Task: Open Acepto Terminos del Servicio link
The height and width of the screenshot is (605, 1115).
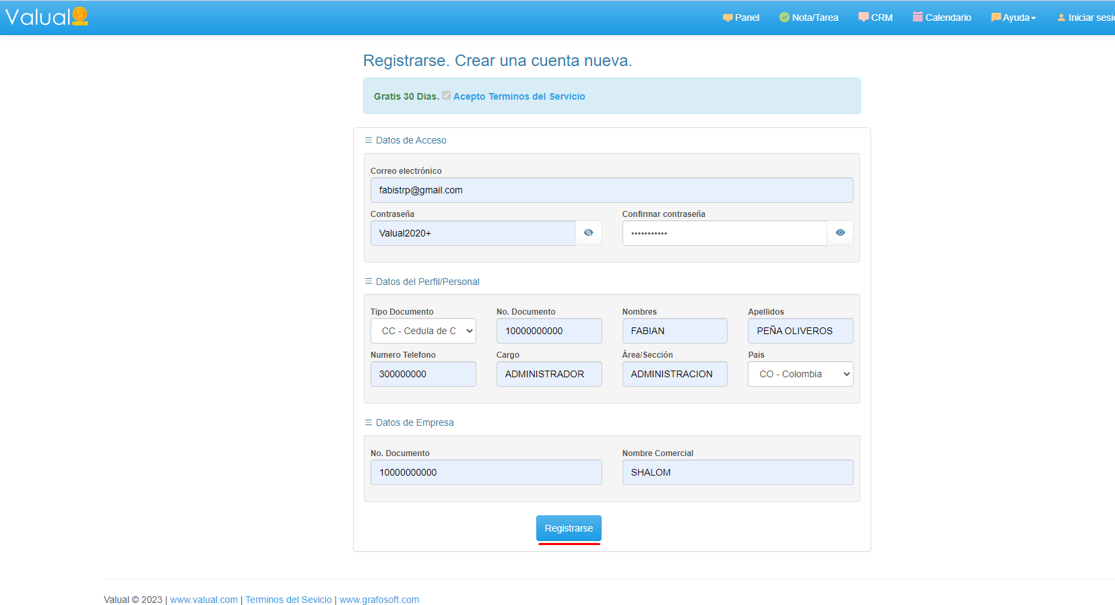Action: (x=519, y=96)
